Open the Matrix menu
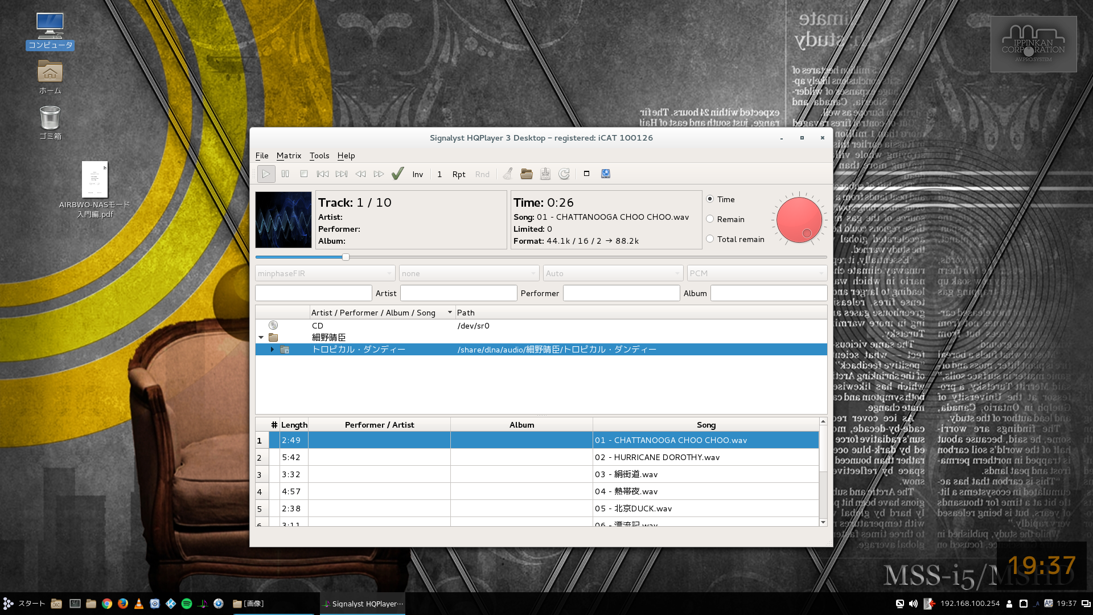Image resolution: width=1093 pixels, height=615 pixels. [x=289, y=155]
